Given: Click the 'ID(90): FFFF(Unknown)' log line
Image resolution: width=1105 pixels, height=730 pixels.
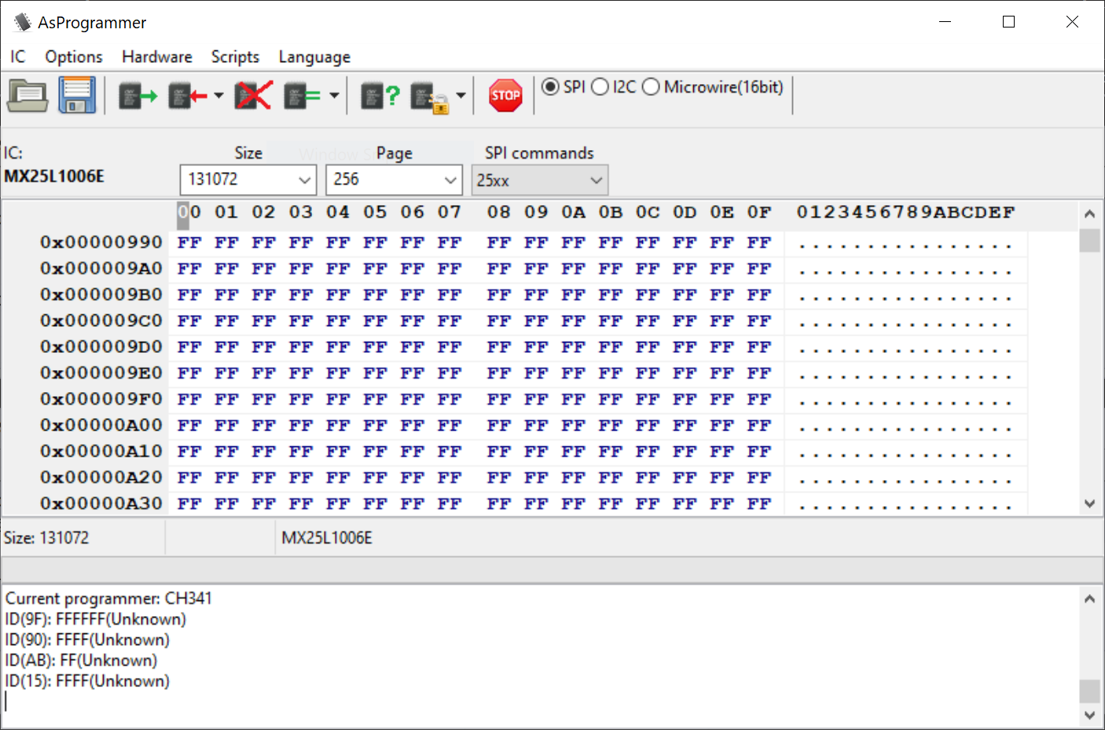Looking at the screenshot, I should click(87, 640).
